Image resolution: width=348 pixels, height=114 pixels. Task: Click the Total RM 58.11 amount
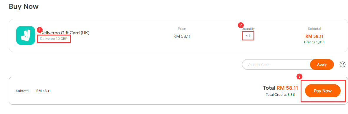281,88
